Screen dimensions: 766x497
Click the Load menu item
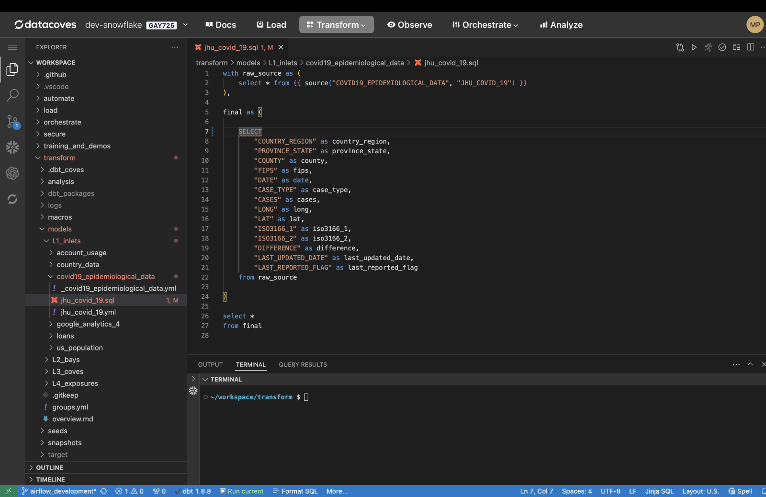271,25
